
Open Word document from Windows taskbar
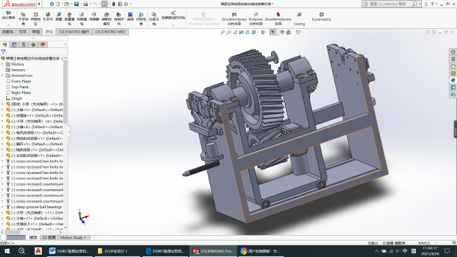[x=69, y=251]
